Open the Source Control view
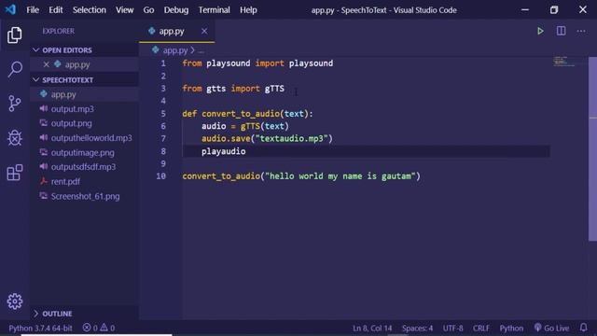 click(15, 104)
